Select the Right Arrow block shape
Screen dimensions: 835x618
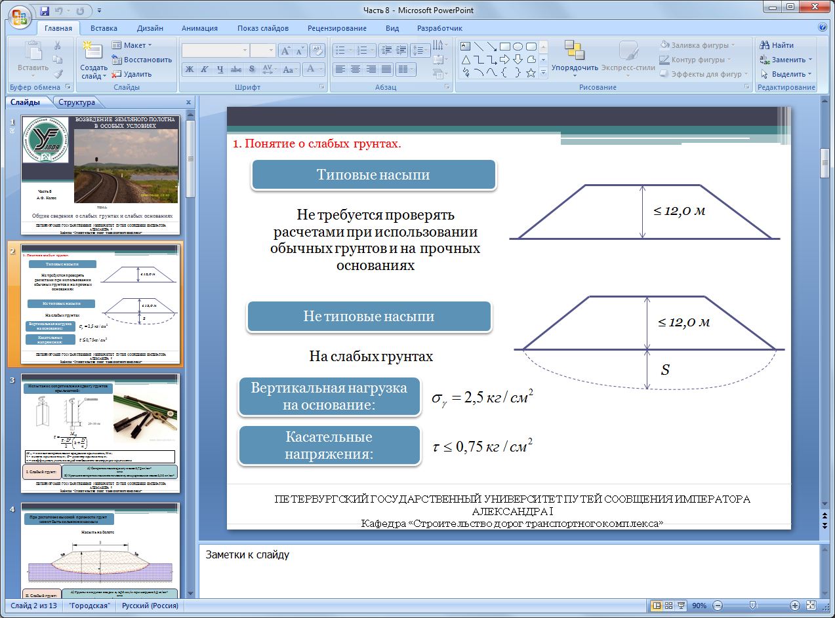pyautogui.click(x=505, y=60)
